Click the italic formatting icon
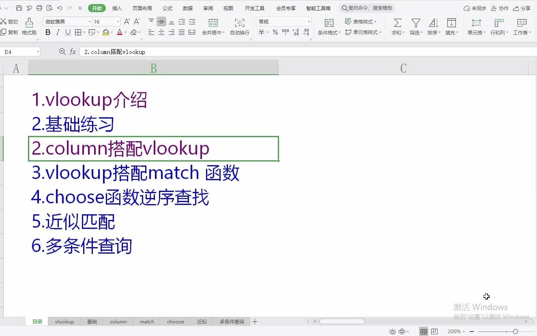This screenshot has width=537, height=336. 57,32
